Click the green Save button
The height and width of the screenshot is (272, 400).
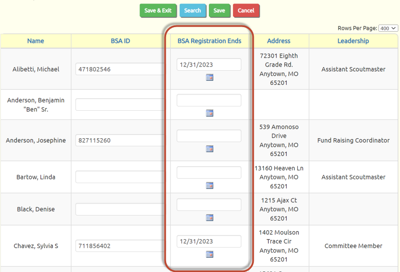point(220,11)
